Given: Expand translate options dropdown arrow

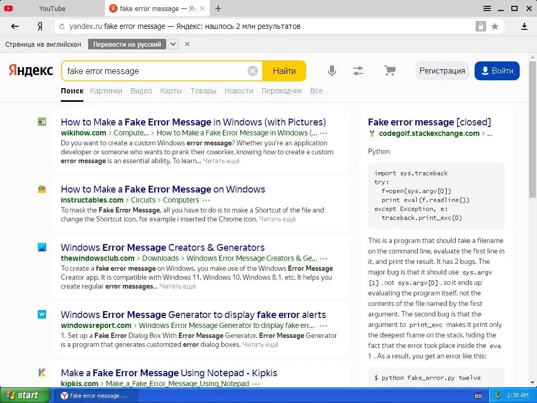Looking at the screenshot, I should coord(173,44).
